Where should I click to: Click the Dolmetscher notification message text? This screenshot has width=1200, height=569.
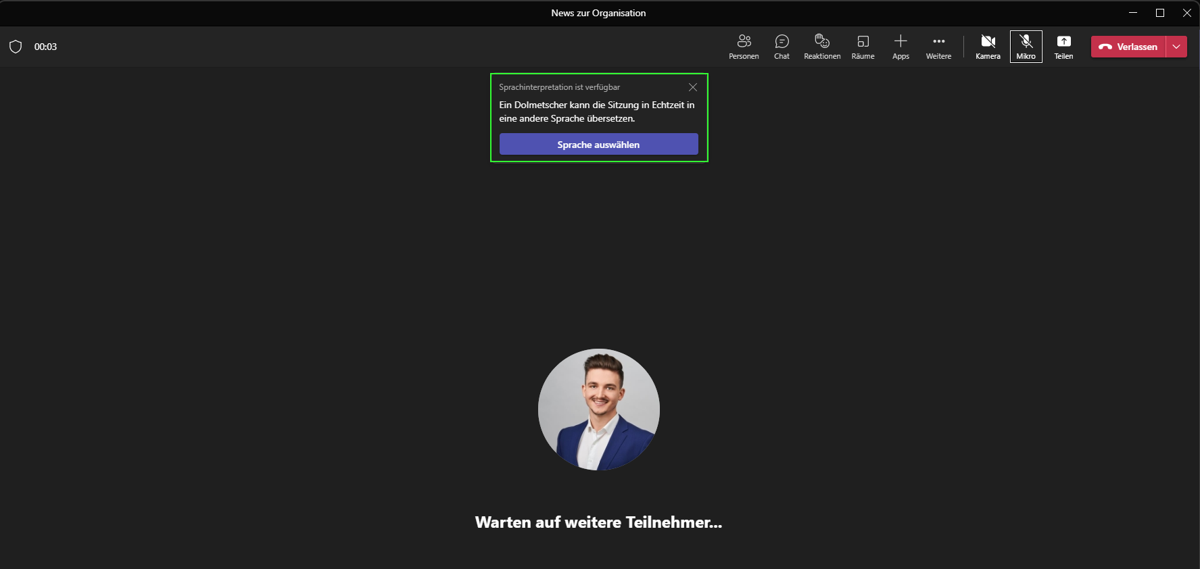[x=596, y=112]
